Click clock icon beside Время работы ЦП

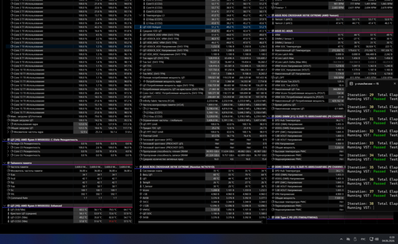(273, 105)
